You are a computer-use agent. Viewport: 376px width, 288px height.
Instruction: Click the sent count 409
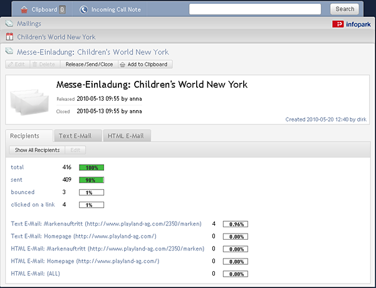(x=67, y=180)
